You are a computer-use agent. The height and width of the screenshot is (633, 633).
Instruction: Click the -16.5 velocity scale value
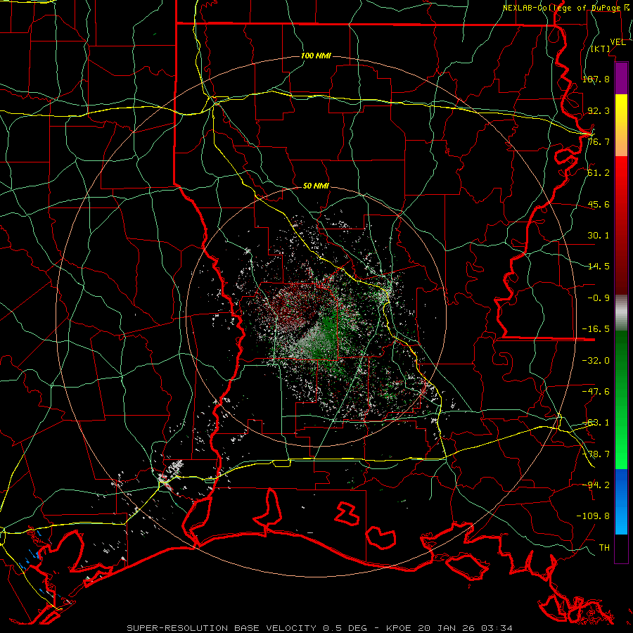pyautogui.click(x=596, y=329)
